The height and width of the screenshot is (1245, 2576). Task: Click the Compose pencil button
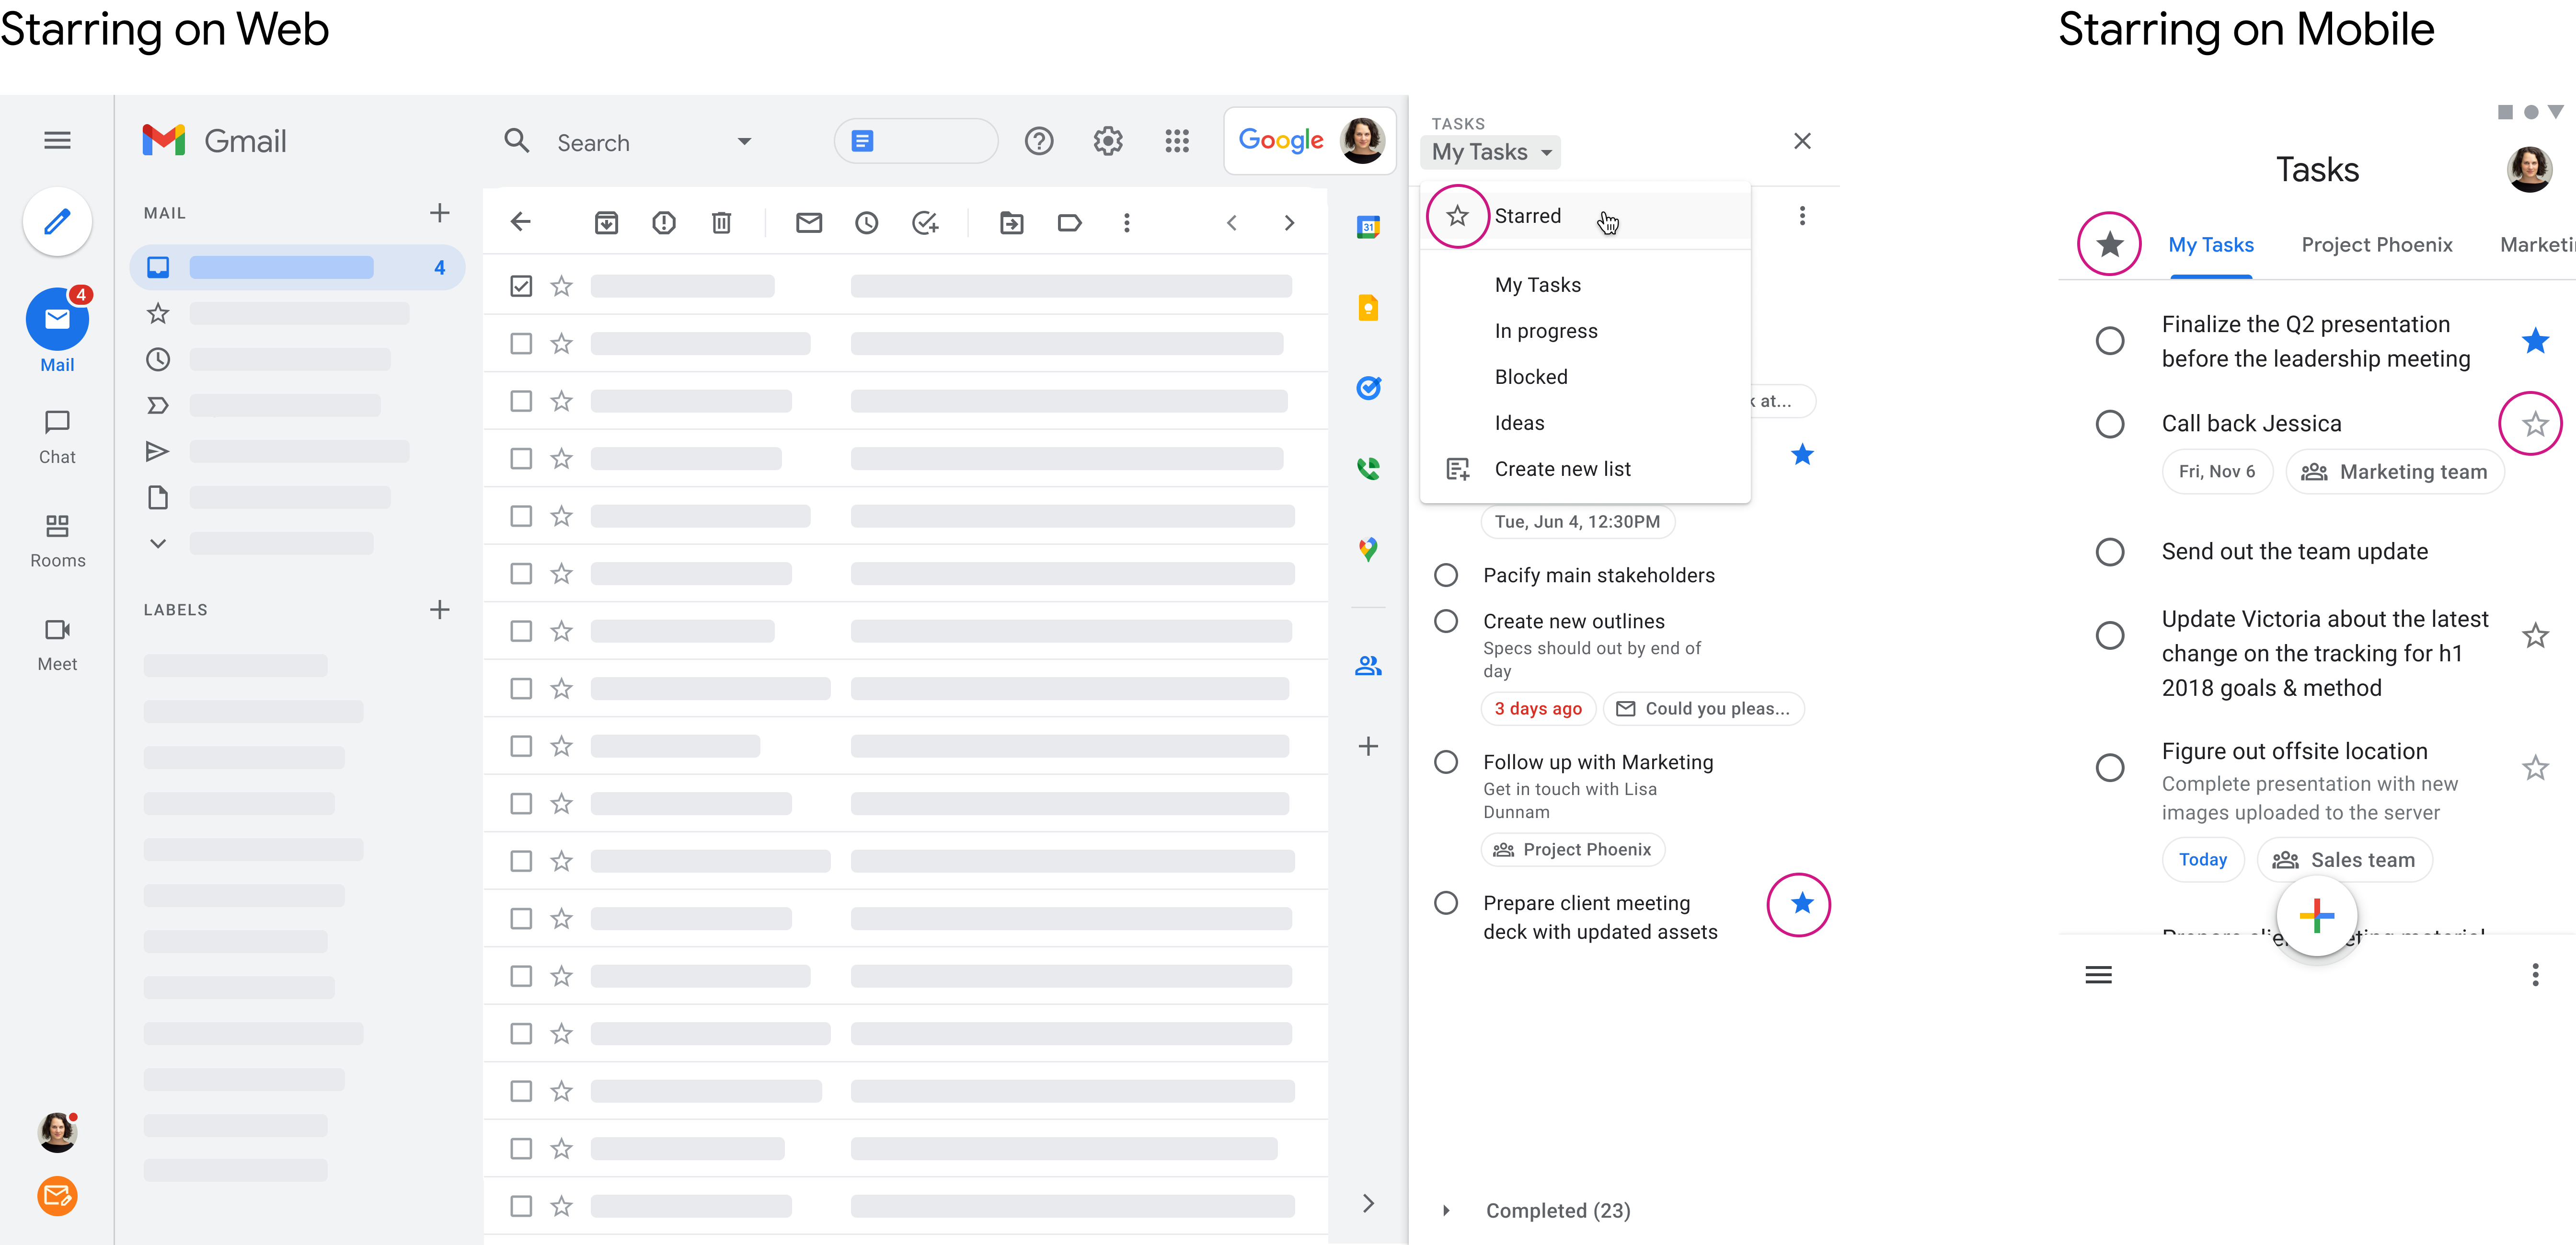coord(57,221)
